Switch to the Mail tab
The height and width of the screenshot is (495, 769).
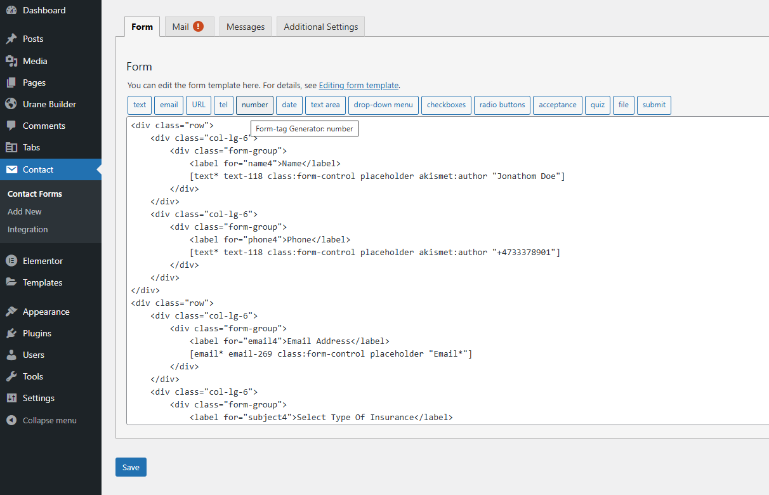pyautogui.click(x=187, y=27)
